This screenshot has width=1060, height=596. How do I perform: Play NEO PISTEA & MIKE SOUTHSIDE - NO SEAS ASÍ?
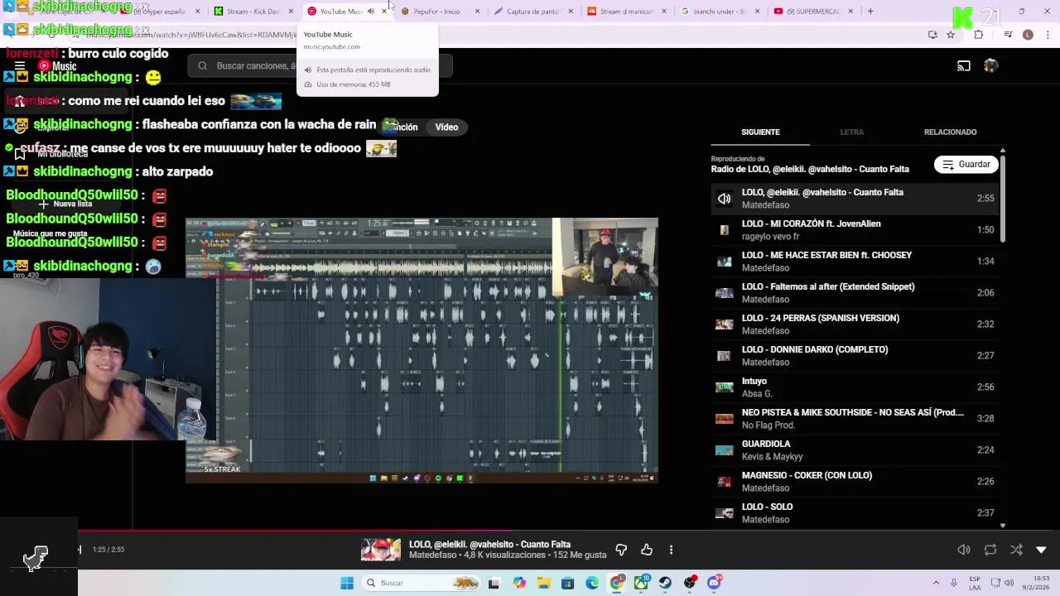tap(855, 418)
